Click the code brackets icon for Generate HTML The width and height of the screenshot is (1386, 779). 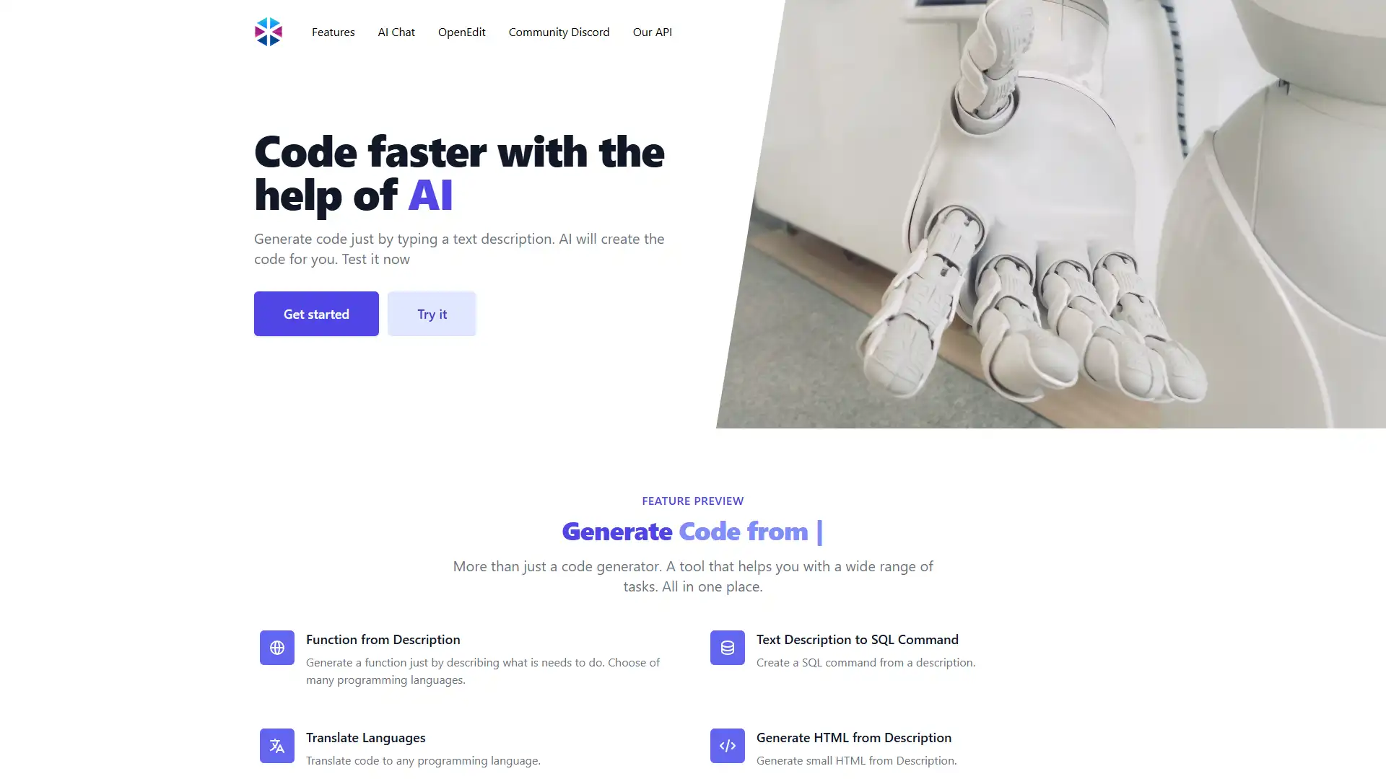pyautogui.click(x=727, y=746)
